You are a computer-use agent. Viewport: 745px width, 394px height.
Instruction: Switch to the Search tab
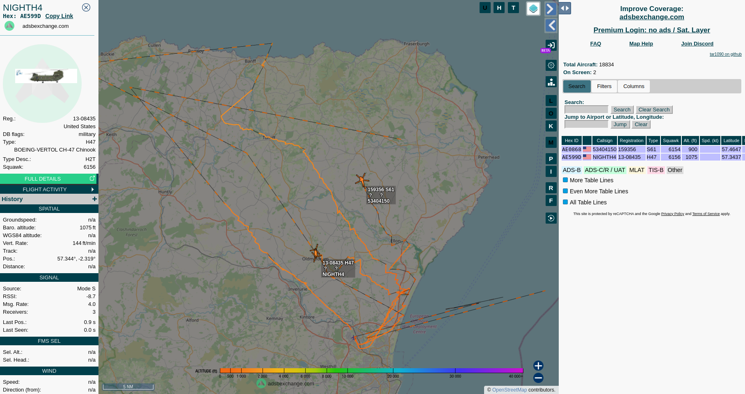[x=577, y=86]
